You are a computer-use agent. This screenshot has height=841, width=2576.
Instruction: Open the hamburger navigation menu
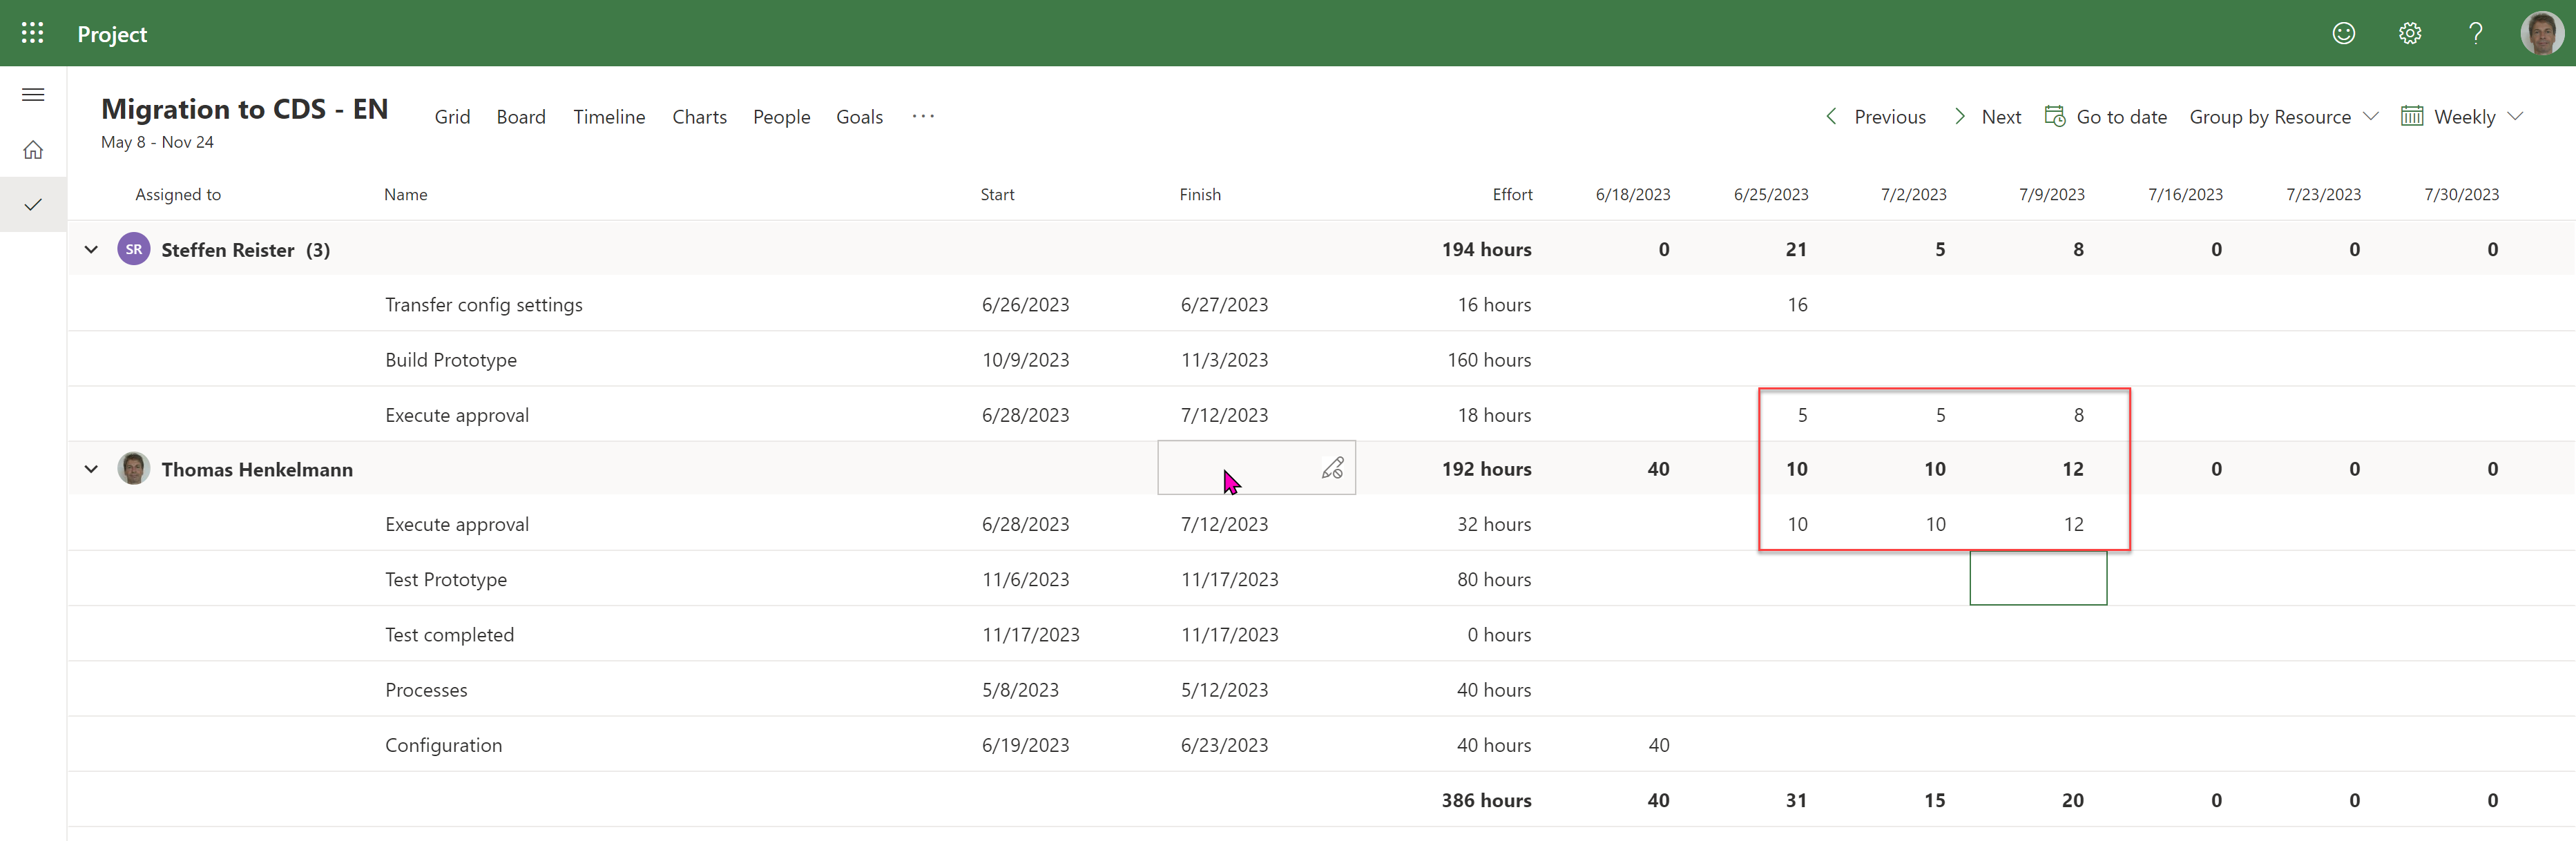[32, 94]
